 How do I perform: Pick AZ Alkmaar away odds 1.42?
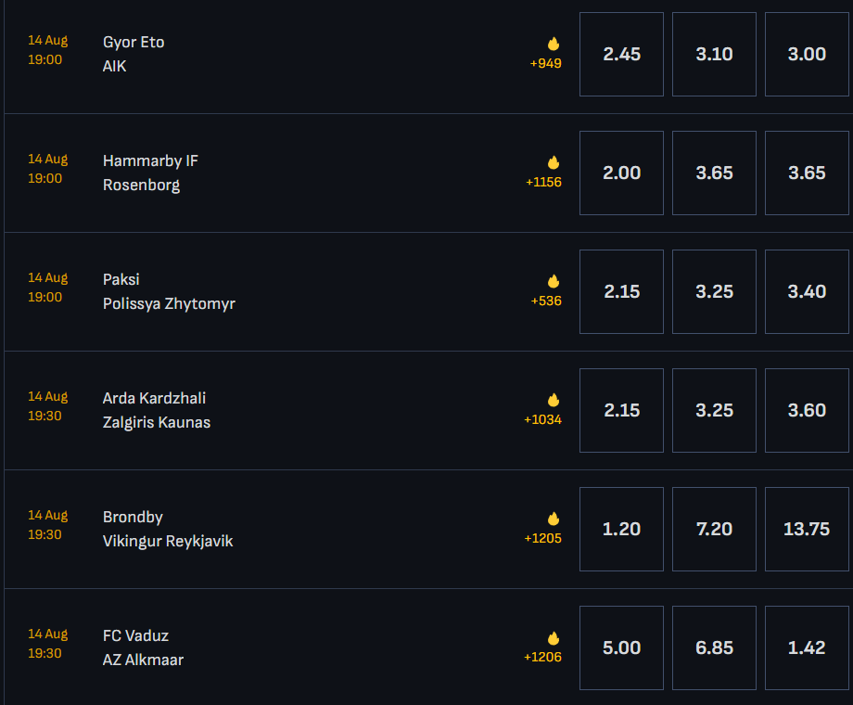807,647
